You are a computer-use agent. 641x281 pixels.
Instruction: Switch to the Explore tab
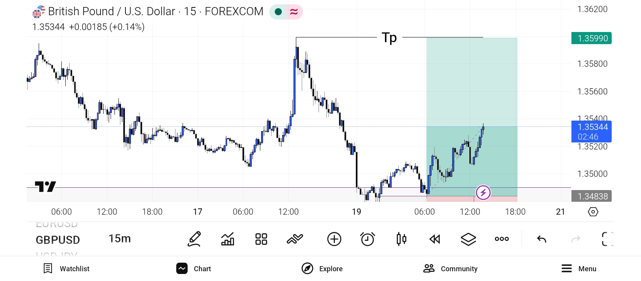[322, 269]
